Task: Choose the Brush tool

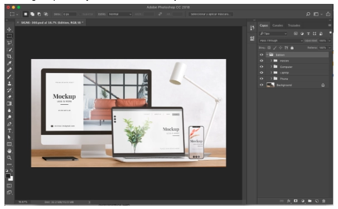Action: point(9,76)
